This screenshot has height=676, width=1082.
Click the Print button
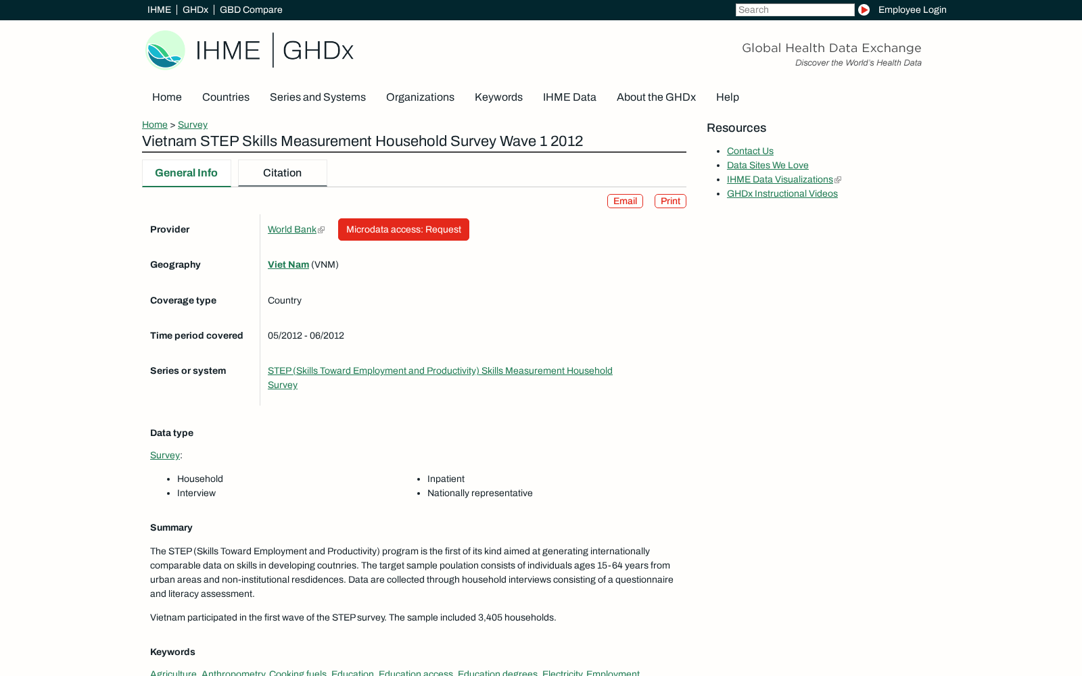tap(670, 201)
